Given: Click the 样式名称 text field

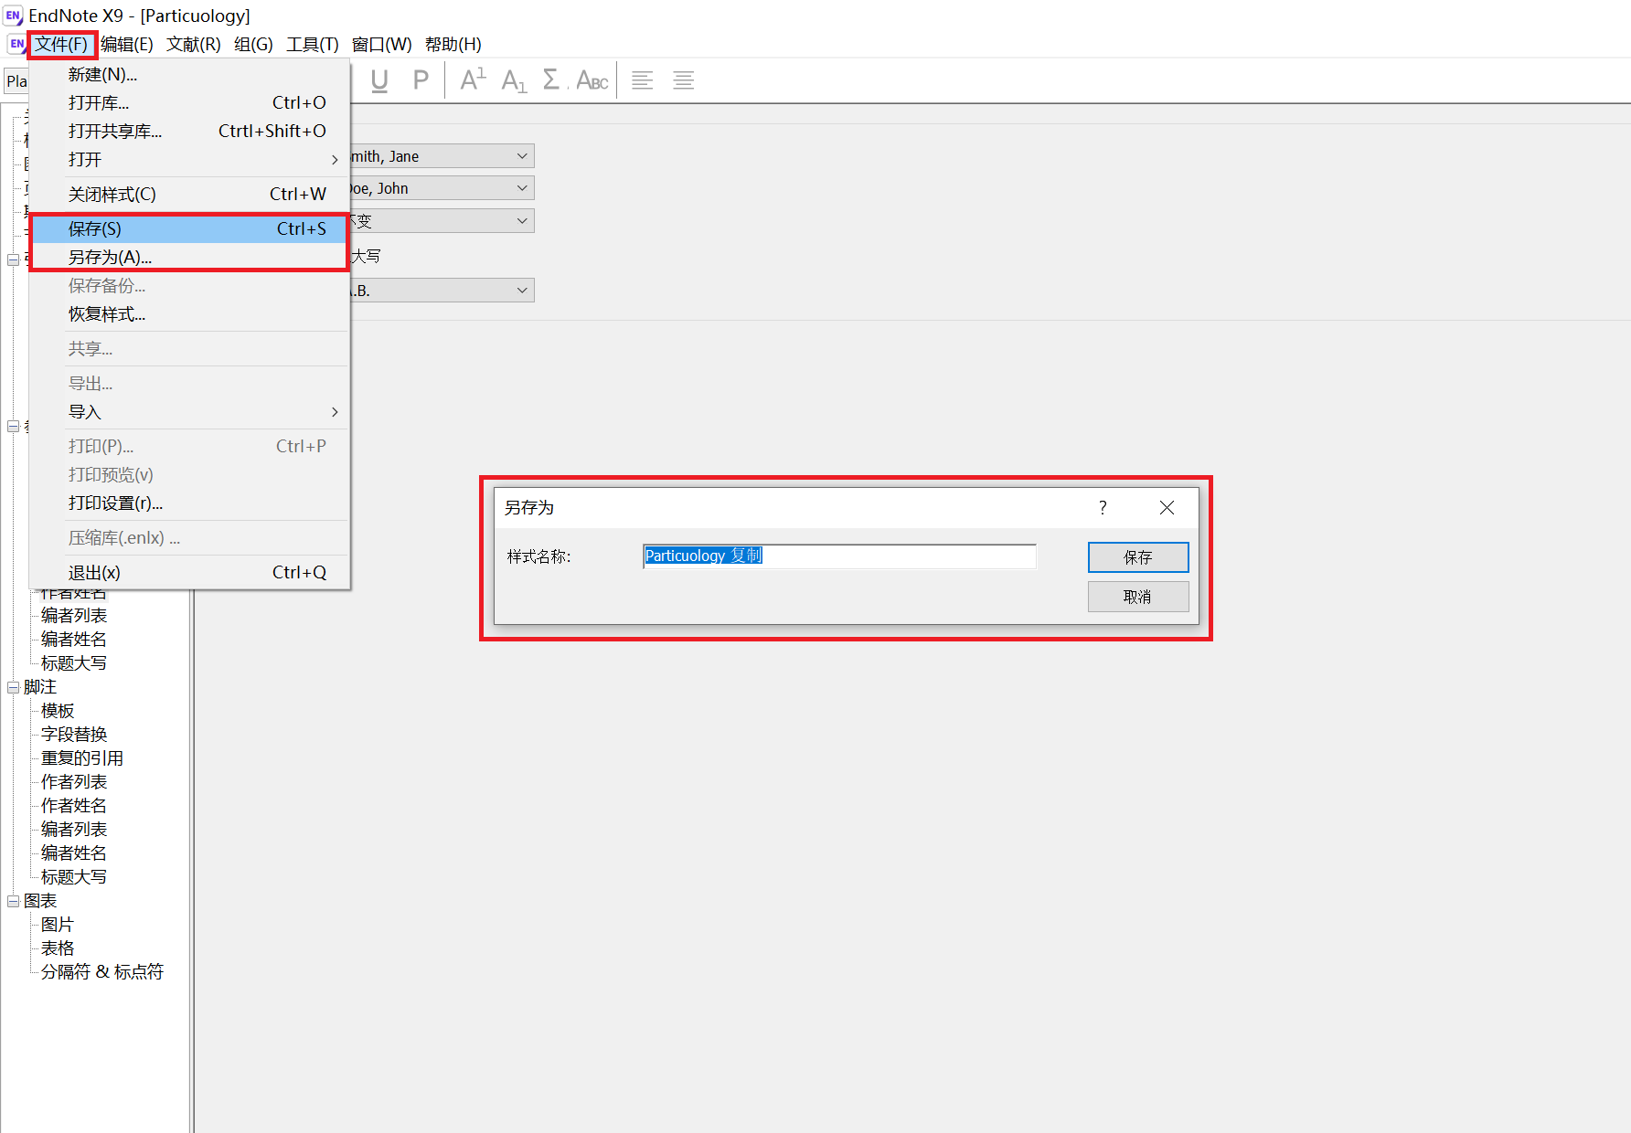Looking at the screenshot, I should pyautogui.click(x=839, y=556).
